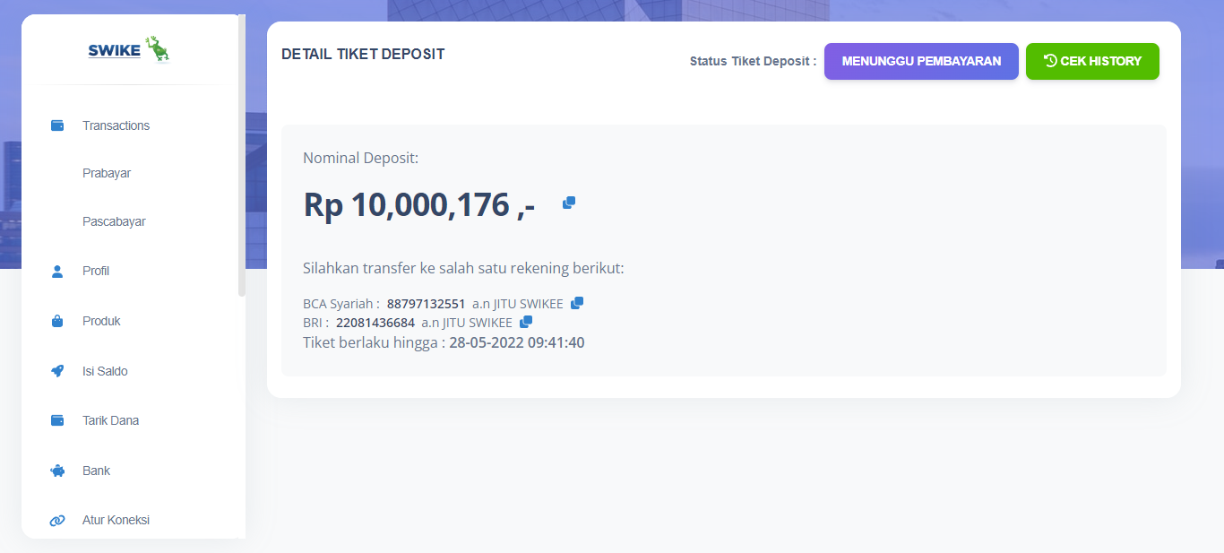Click the person icon beside Profil

click(x=57, y=272)
